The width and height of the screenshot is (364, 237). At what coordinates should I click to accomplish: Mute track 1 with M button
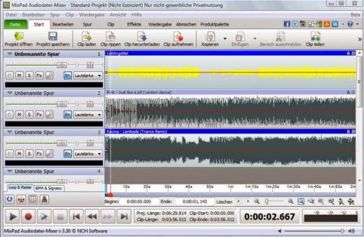click(19, 76)
